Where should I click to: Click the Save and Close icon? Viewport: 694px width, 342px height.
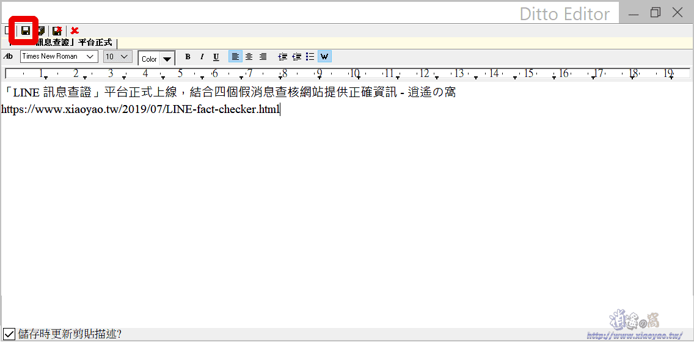coord(57,31)
